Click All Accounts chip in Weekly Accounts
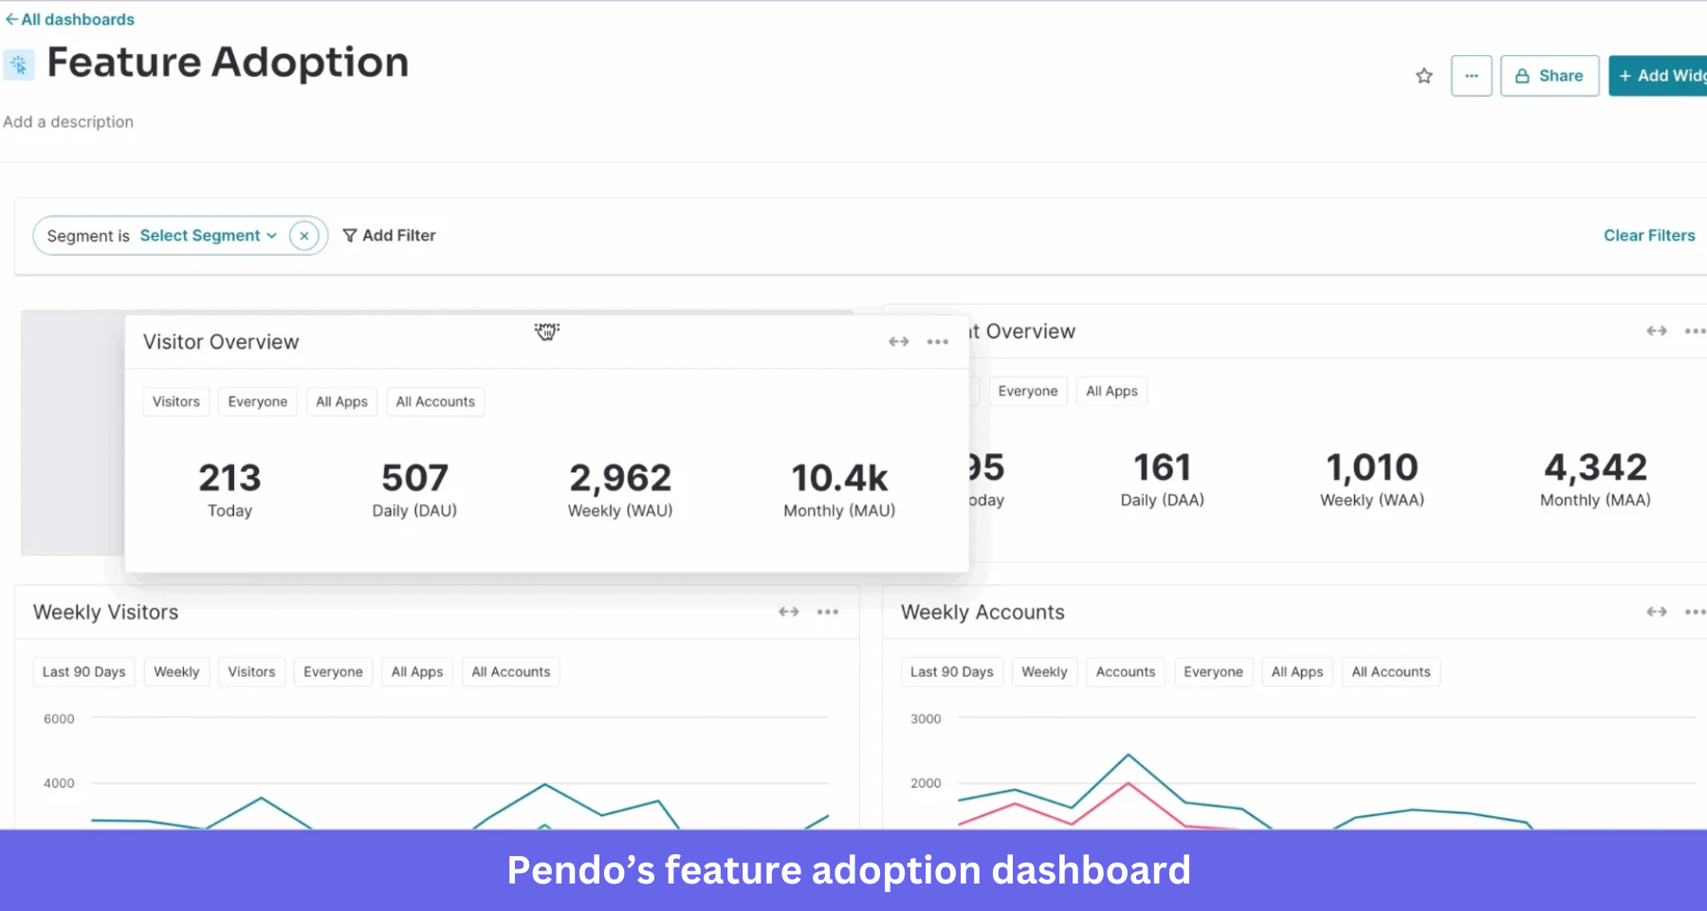 1391,672
